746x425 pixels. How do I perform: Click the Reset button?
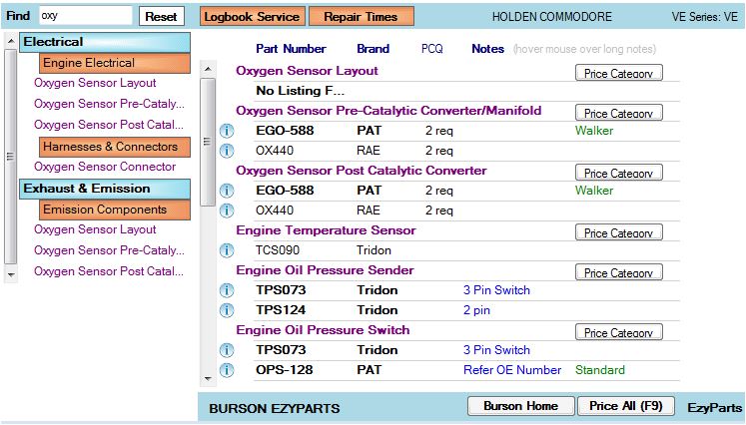162,16
